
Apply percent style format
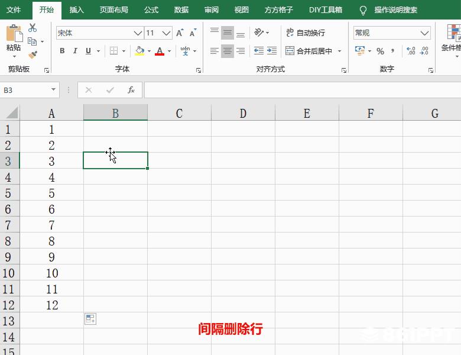click(380, 51)
